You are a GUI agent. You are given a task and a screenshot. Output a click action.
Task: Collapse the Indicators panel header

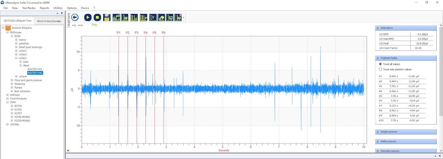(x=406, y=28)
